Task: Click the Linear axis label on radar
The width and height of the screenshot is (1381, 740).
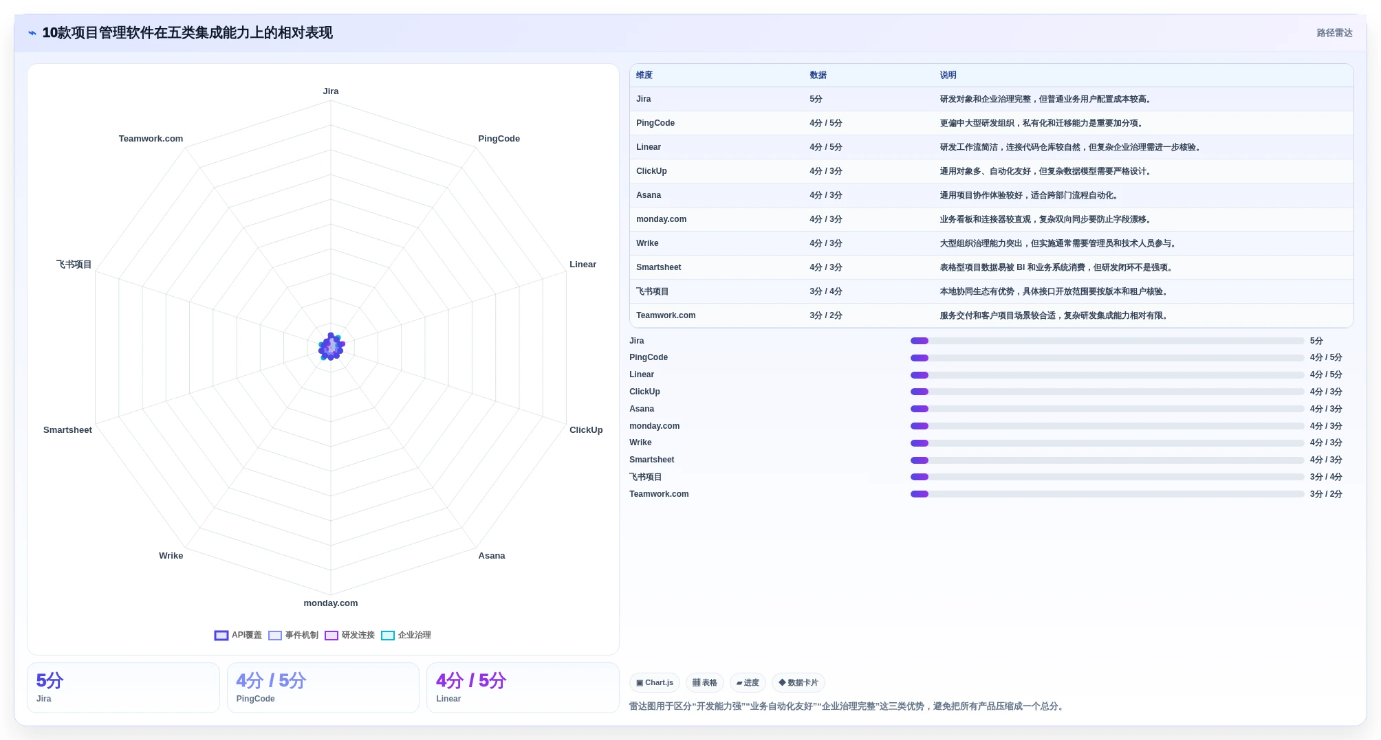Action: (x=583, y=265)
